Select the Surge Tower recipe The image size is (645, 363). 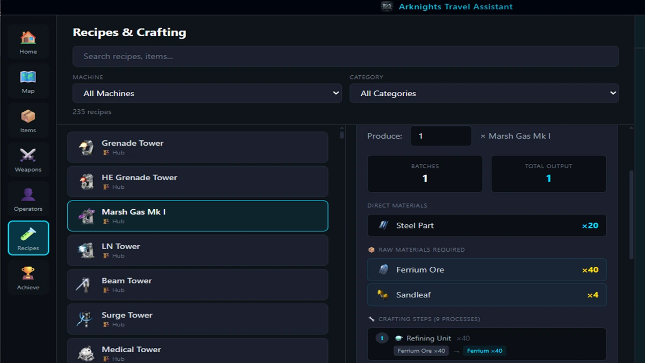[x=198, y=319]
